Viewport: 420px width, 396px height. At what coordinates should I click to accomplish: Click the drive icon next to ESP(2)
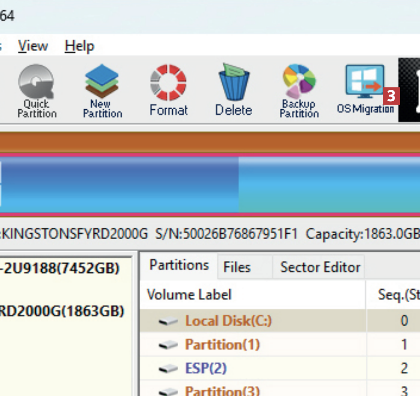tap(168, 369)
